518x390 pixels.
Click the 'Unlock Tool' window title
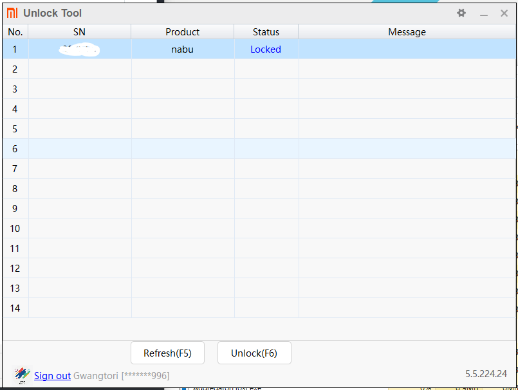click(52, 13)
